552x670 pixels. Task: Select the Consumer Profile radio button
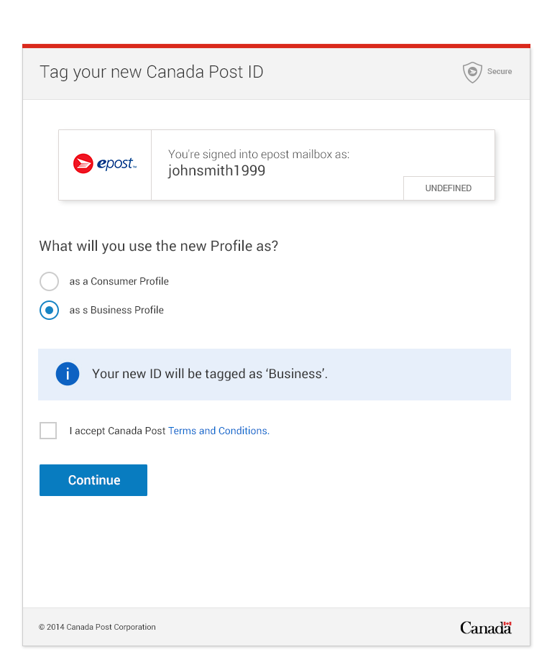[x=49, y=281]
